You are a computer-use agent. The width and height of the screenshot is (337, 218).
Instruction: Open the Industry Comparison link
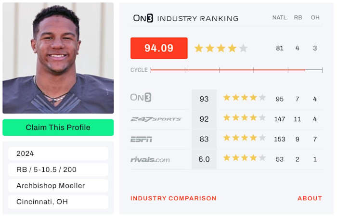point(173,198)
